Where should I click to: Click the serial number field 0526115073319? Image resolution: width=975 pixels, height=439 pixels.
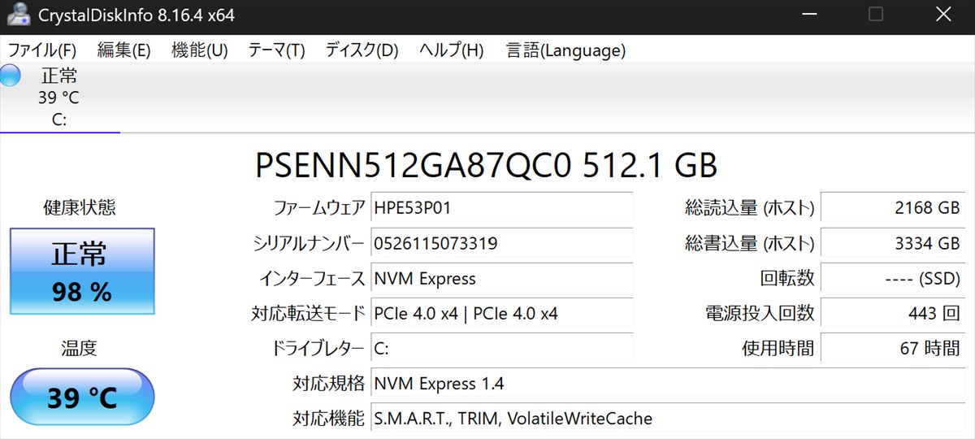(x=502, y=243)
